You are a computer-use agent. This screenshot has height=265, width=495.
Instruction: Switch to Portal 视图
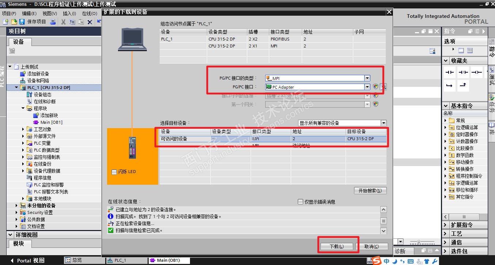click(27, 261)
